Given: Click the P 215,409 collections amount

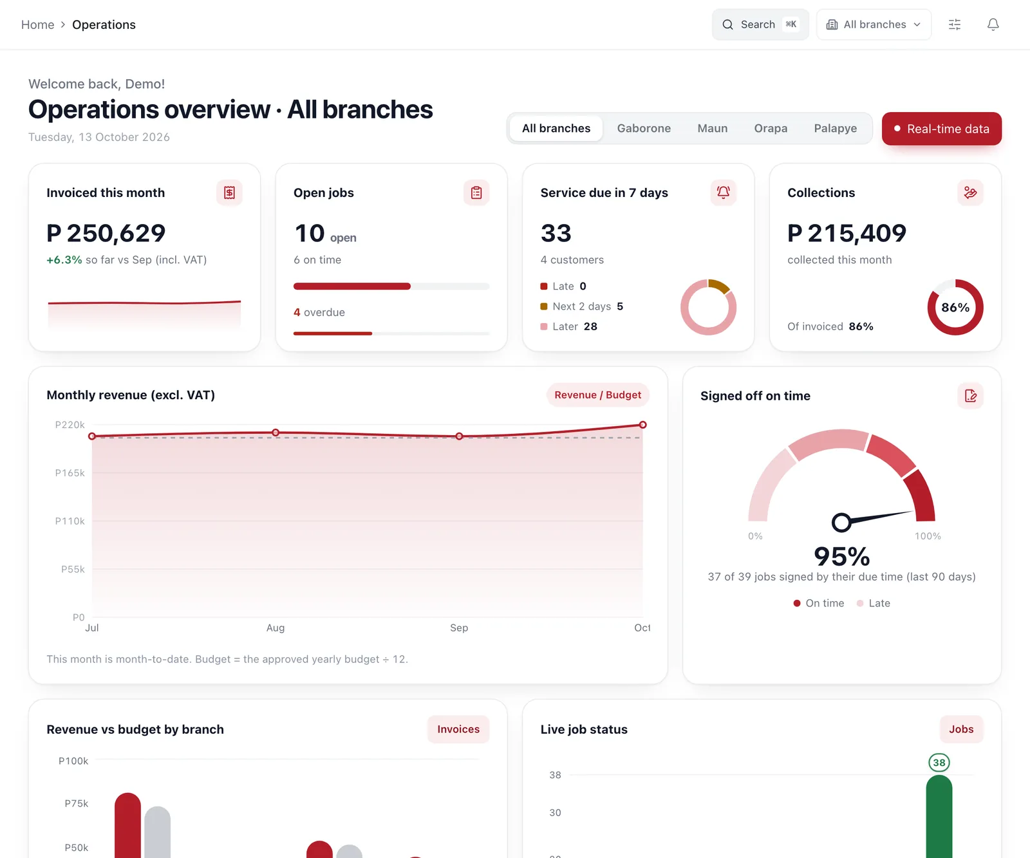Looking at the screenshot, I should click(847, 233).
